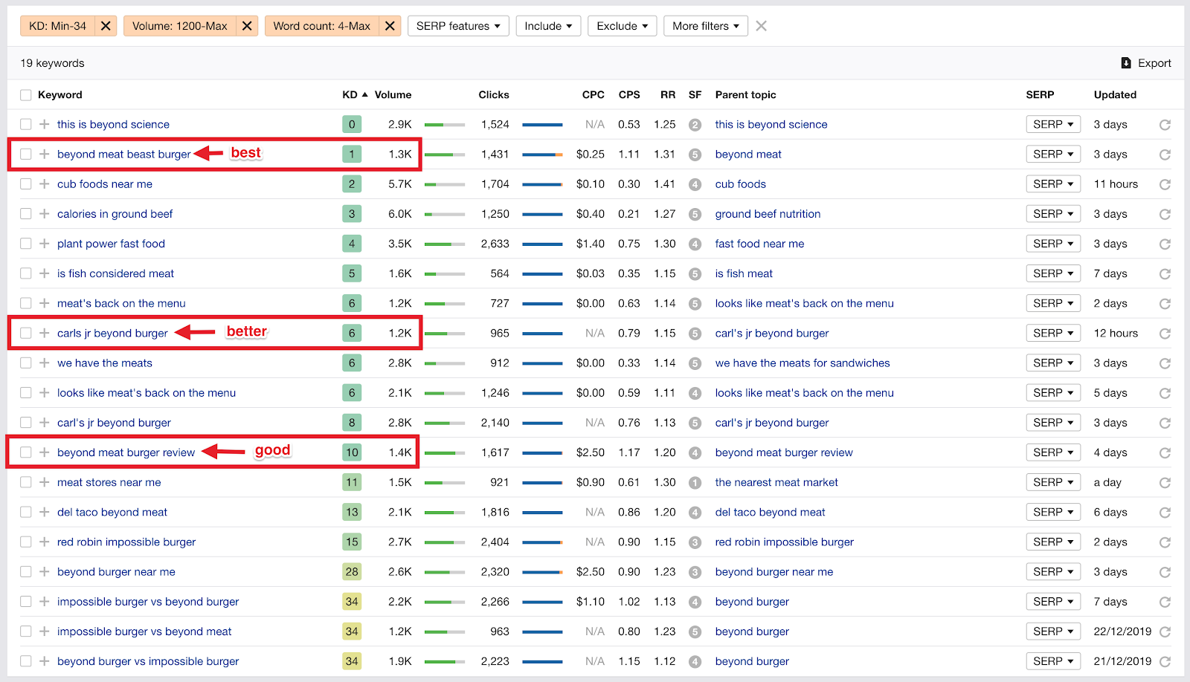
Task: Add 'meat stores near me' with plus icon
Action: coord(45,482)
